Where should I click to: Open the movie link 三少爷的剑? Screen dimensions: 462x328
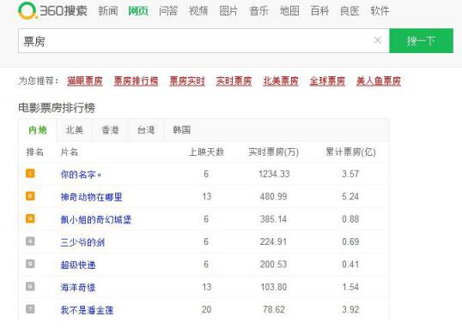click(x=82, y=242)
